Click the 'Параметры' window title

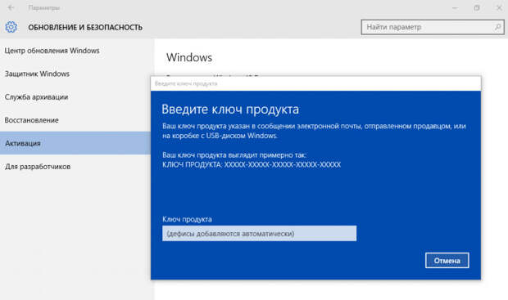click(44, 7)
